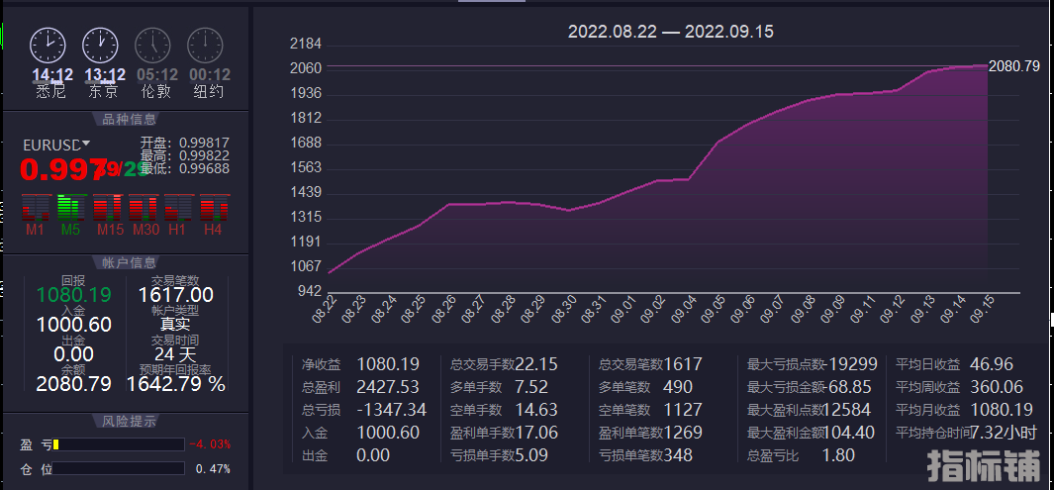Viewport: 1054px width, 490px height.
Task: Click the 多单笔数 value 490
Action: tap(678, 387)
